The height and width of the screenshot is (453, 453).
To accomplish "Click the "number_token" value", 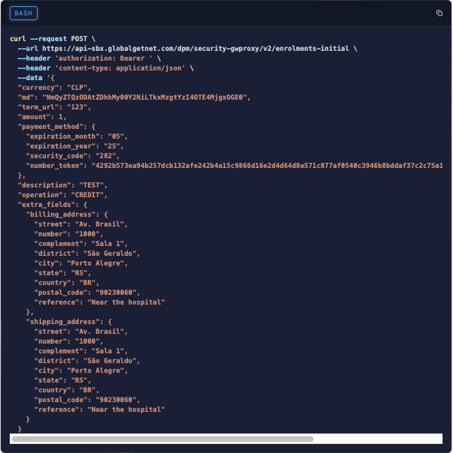I will tap(267, 166).
